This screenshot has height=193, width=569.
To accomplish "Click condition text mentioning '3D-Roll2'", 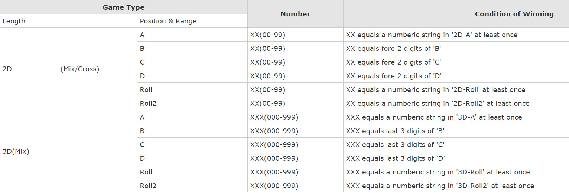I will 440,186.
